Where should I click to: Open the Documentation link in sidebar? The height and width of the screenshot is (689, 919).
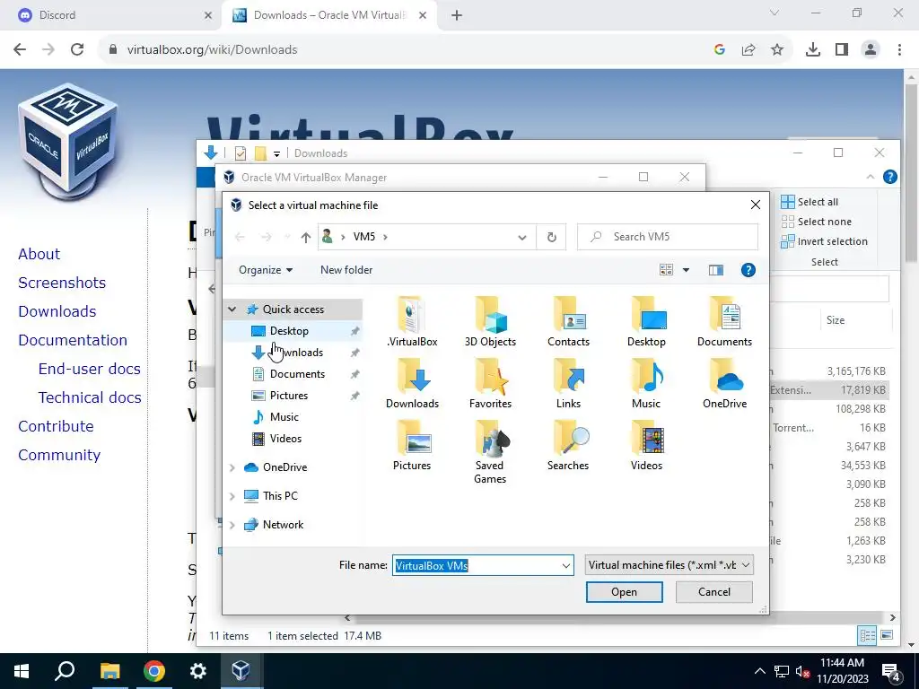tap(73, 340)
